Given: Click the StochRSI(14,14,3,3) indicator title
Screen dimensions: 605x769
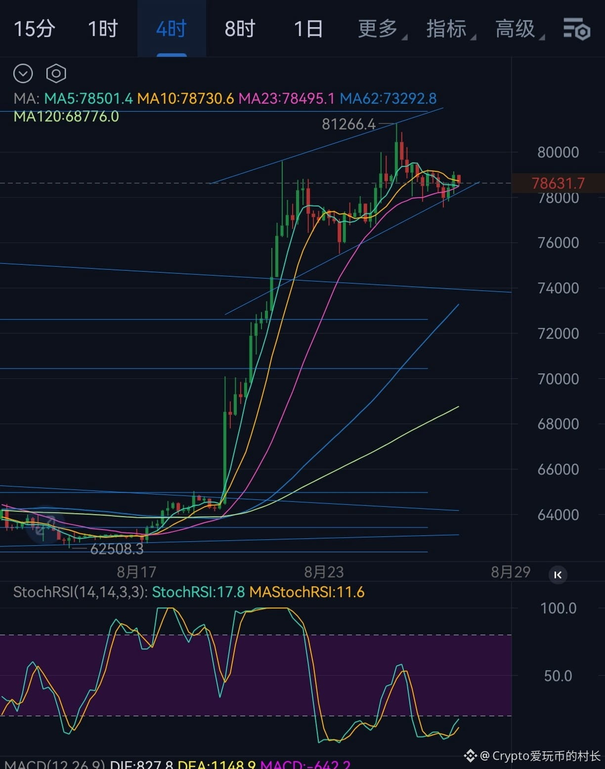Looking at the screenshot, I should pos(80,592).
